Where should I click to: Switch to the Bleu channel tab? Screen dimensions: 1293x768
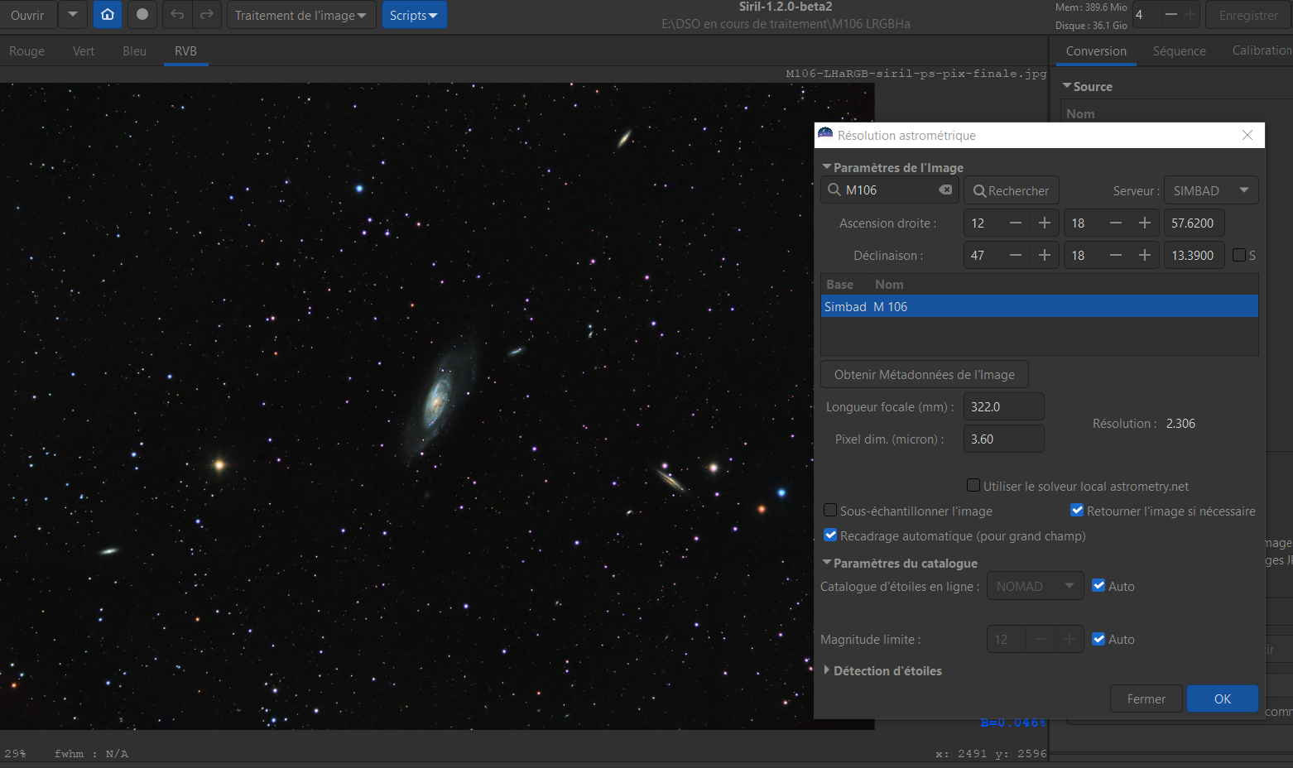tap(134, 51)
